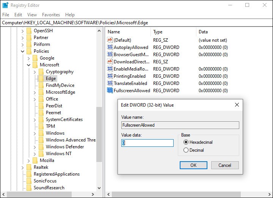Click the Realtek folder icon
The image size is (273, 198).
click(29, 167)
